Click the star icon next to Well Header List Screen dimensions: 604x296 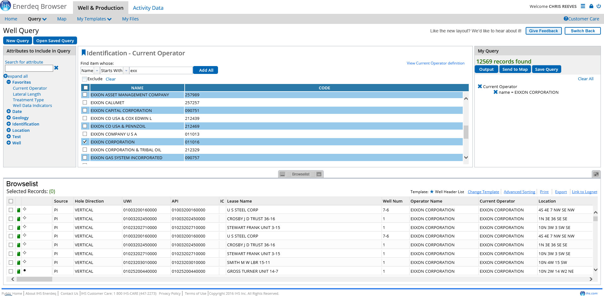tap(432, 192)
